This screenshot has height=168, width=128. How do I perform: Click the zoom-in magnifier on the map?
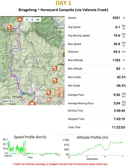click(x=60, y=101)
